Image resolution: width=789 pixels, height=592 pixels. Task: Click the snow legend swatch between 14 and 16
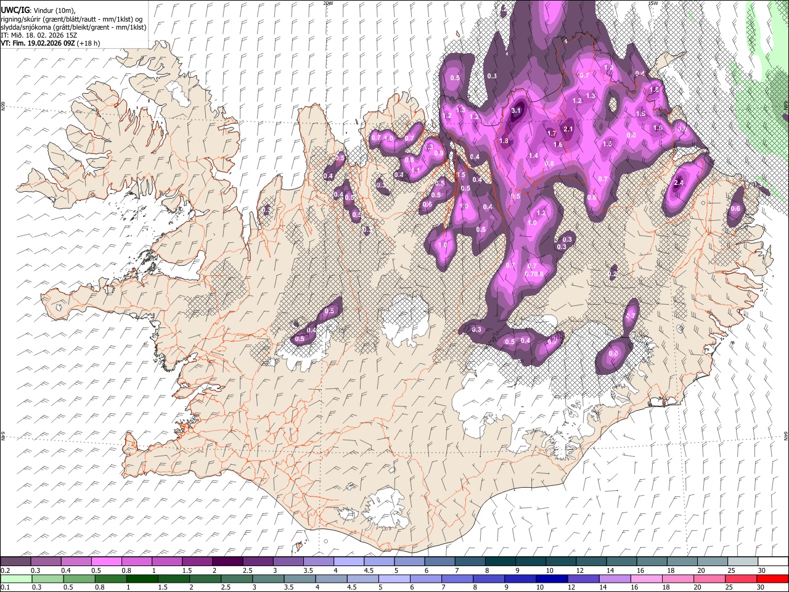point(621,561)
